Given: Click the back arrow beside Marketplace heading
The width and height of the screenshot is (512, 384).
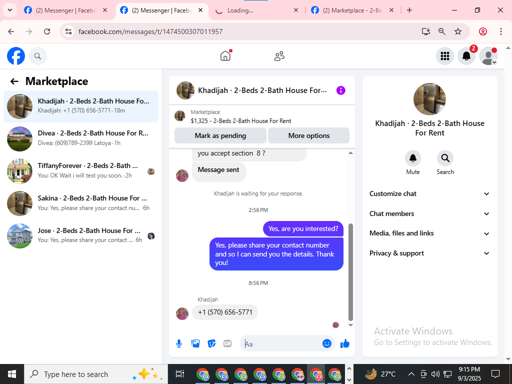Looking at the screenshot, I should [14, 81].
